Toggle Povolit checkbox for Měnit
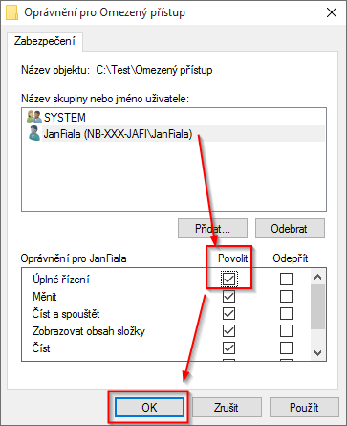This screenshot has height=426, width=347. coord(228,296)
